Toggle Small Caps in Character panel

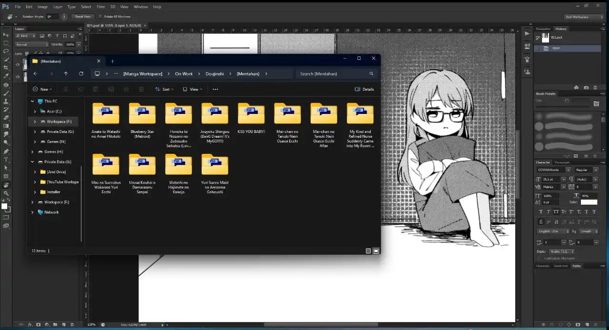point(564,212)
